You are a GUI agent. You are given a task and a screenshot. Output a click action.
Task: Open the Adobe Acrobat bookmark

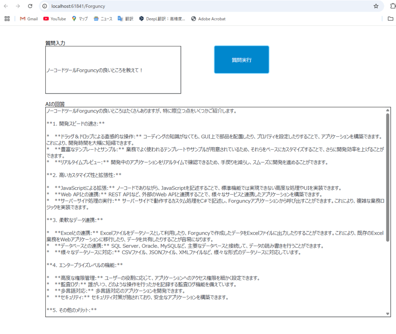point(208,19)
